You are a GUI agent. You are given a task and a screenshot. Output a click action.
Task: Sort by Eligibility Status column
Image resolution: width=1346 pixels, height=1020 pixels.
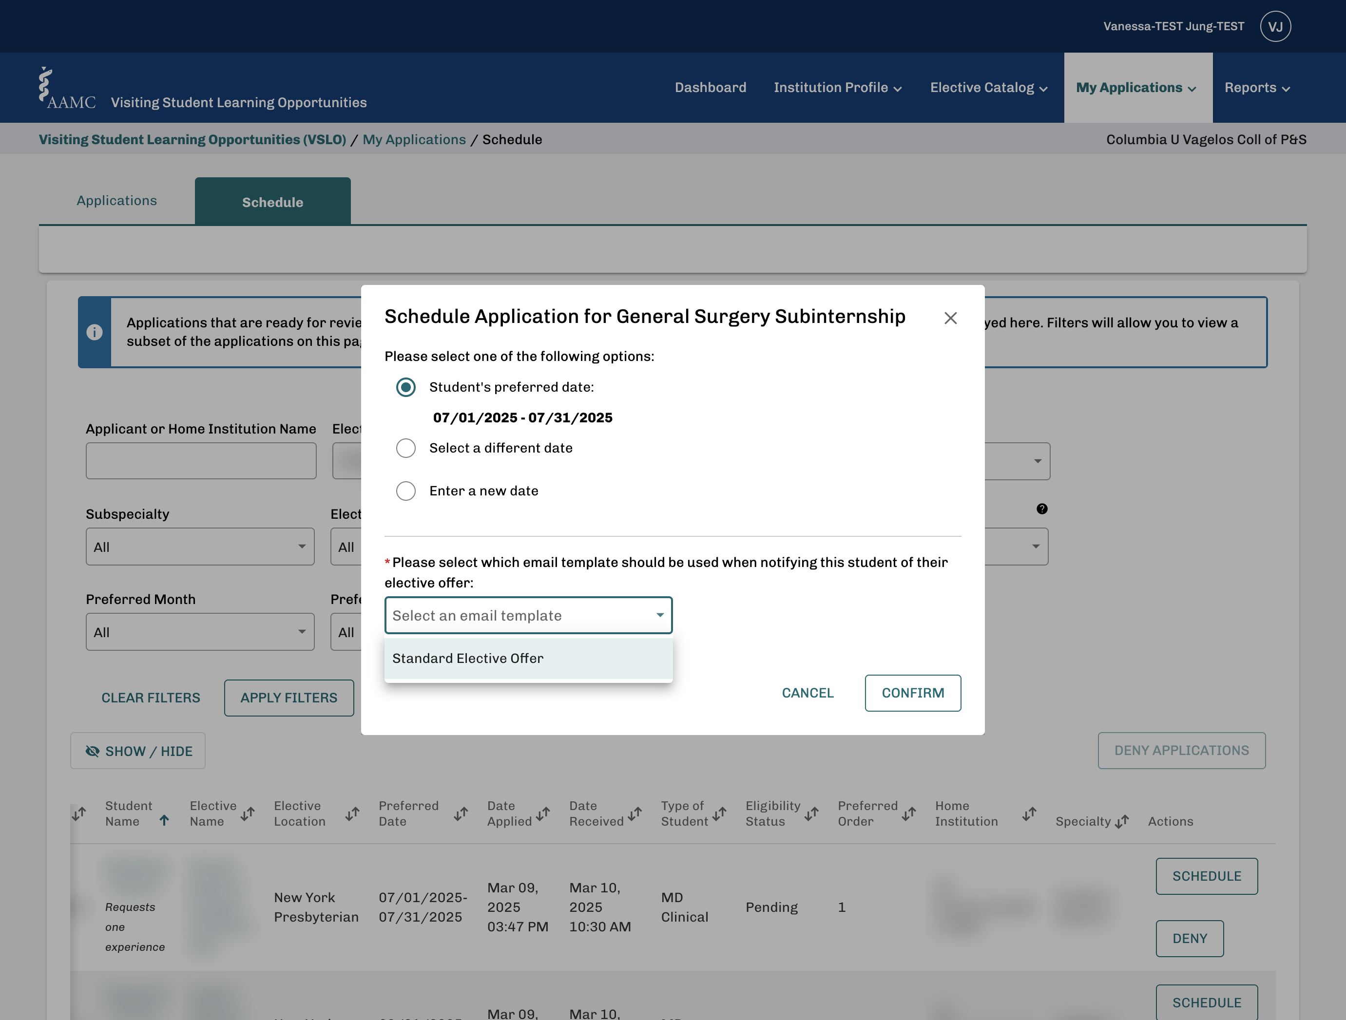(811, 813)
